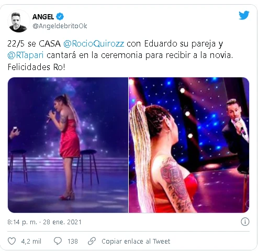The height and width of the screenshot is (252, 258).
Task: Click the tattooed arm in right photo
Action: click(x=176, y=185)
